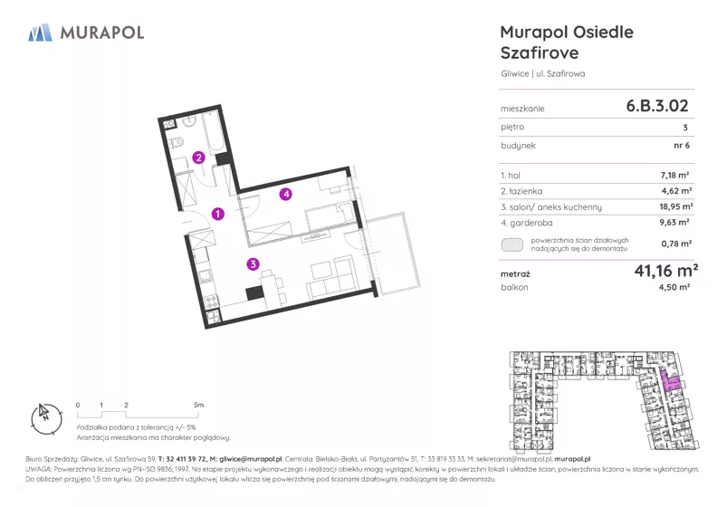The width and height of the screenshot is (717, 507).
Task: Click the total area '41,16 m²'
Action: (x=666, y=271)
